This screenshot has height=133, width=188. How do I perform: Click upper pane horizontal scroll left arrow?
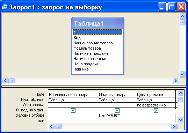coord(5,81)
